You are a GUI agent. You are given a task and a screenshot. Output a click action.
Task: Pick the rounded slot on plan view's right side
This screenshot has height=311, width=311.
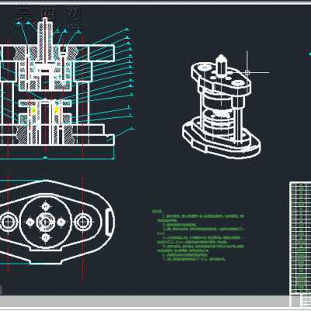(110, 222)
